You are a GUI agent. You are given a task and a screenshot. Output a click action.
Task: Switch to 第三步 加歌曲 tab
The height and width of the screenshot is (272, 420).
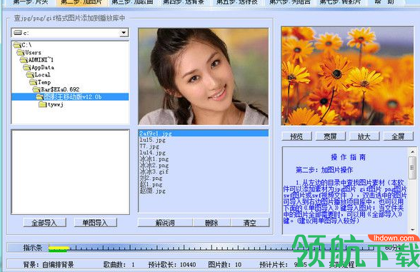(x=132, y=2)
